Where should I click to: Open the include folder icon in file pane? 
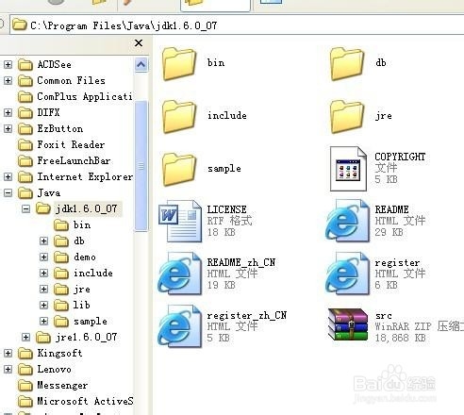(x=179, y=117)
